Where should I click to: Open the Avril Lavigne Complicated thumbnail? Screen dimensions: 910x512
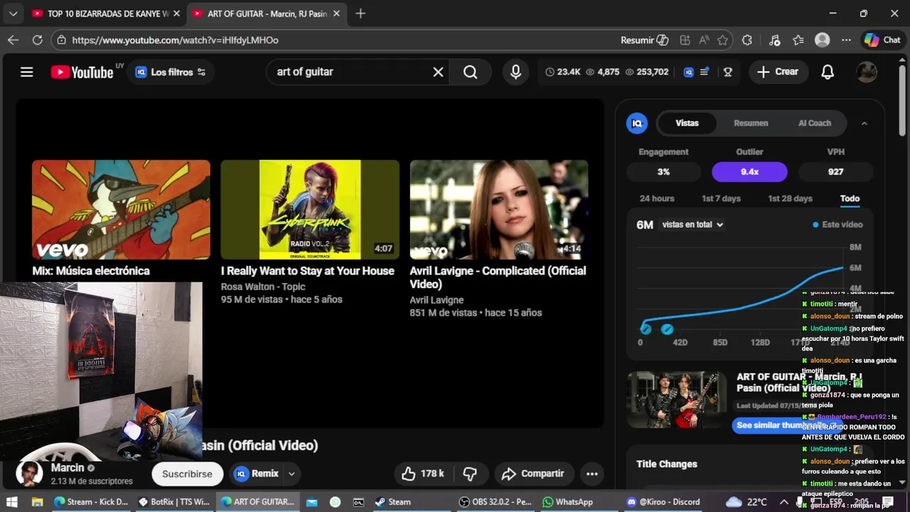coord(498,209)
